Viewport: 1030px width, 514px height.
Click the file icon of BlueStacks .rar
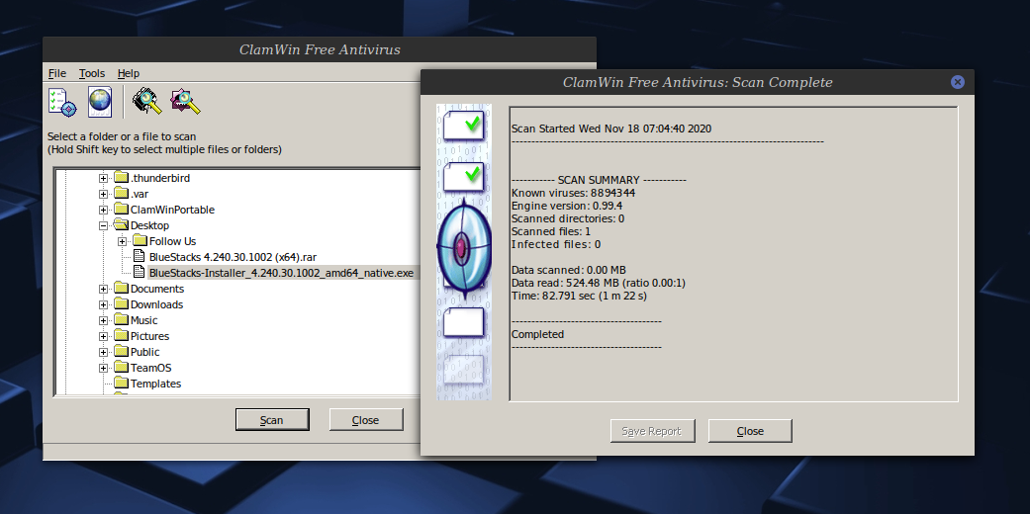pyautogui.click(x=139, y=256)
